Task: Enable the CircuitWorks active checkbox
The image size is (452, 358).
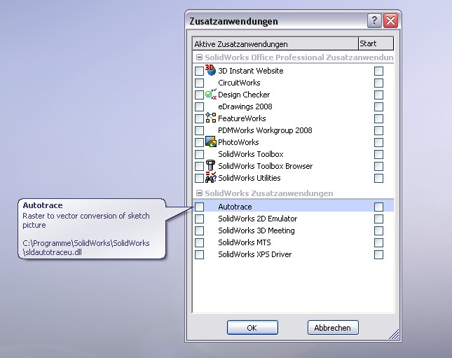Action: [199, 83]
